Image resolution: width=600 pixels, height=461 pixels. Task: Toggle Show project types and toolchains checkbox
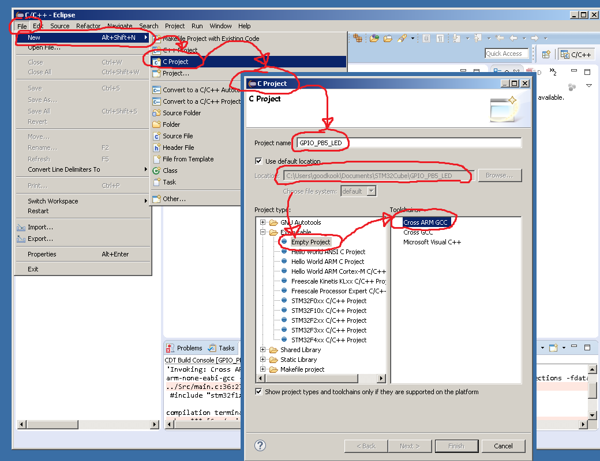(x=258, y=391)
